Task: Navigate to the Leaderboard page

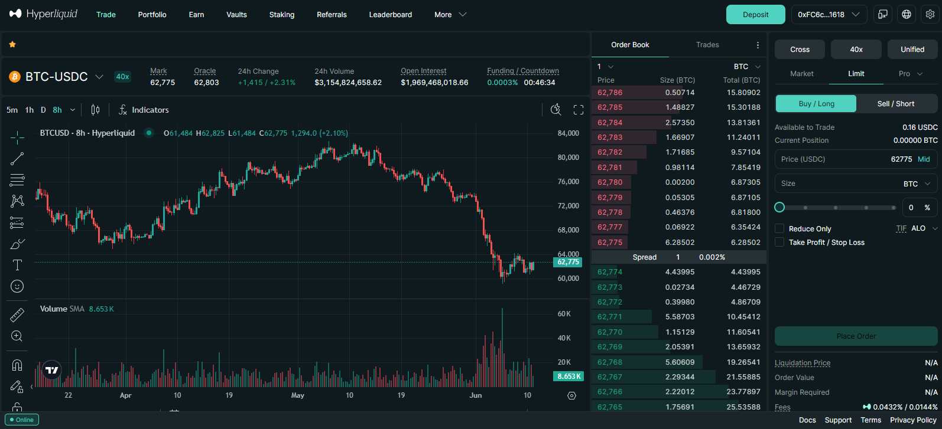Action: pos(391,14)
